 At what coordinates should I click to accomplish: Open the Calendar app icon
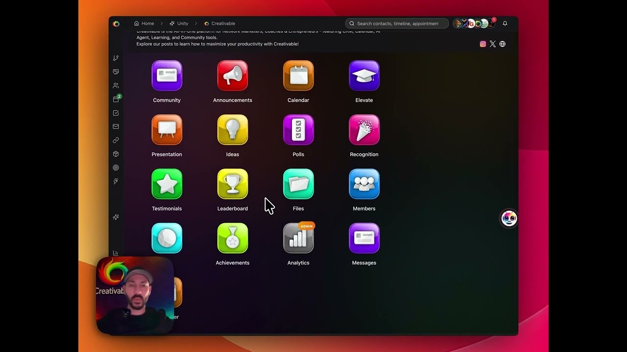[298, 75]
